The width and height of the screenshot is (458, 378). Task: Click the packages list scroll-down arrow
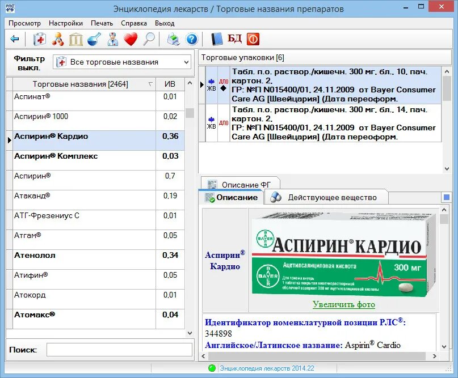pos(447,168)
